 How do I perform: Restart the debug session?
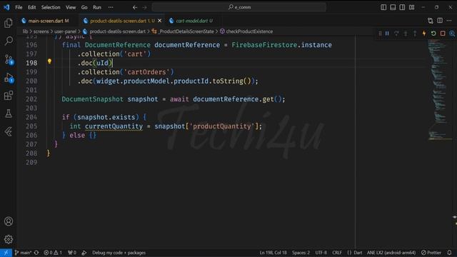coord(433,34)
